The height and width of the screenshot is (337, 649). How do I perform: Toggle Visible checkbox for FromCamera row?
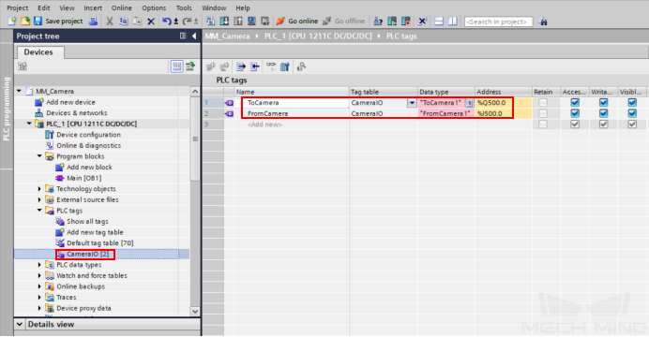tap(632, 113)
